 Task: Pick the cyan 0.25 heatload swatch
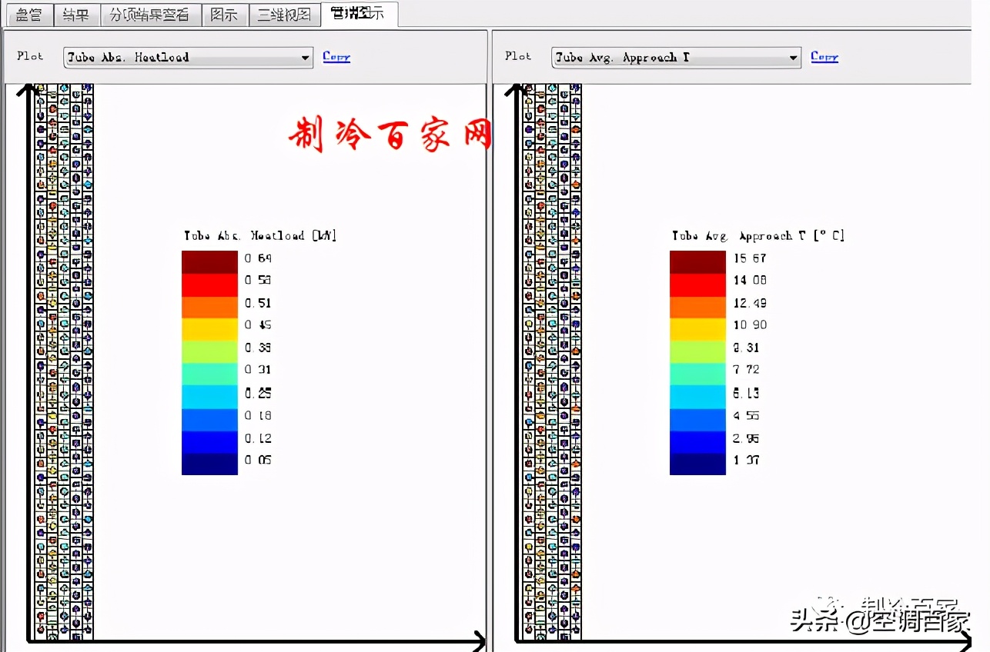(x=209, y=396)
